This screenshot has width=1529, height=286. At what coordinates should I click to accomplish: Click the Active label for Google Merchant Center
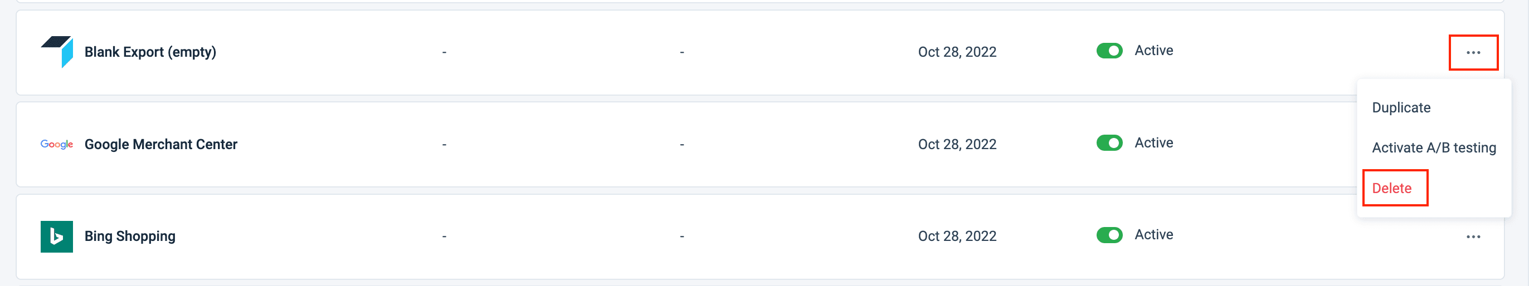[x=1154, y=144]
